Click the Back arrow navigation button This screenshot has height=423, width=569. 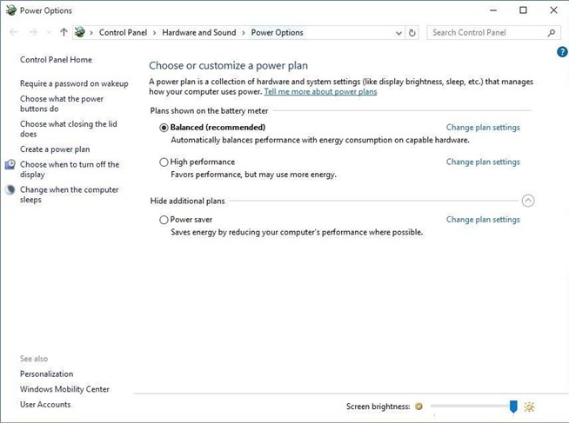click(13, 33)
